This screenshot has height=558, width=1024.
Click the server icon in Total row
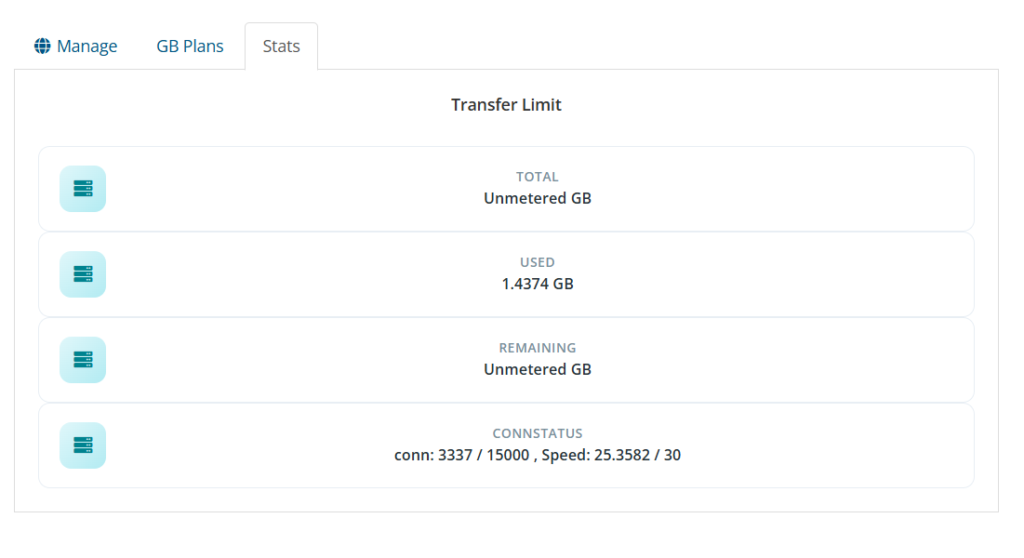83,189
